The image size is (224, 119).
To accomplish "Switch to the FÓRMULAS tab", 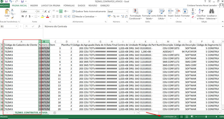I will coord(69,6).
